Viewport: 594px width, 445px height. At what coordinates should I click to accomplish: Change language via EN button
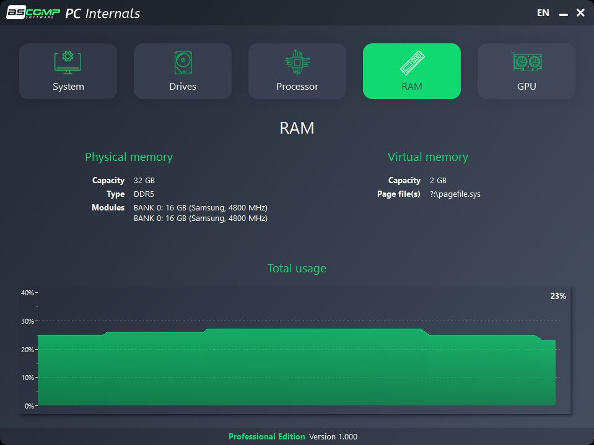[543, 13]
